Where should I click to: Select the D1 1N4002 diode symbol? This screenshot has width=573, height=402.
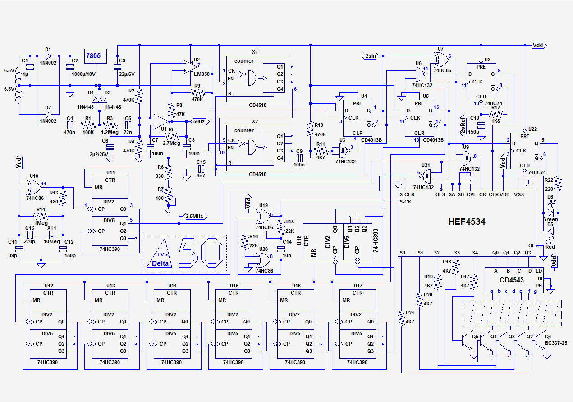point(48,56)
